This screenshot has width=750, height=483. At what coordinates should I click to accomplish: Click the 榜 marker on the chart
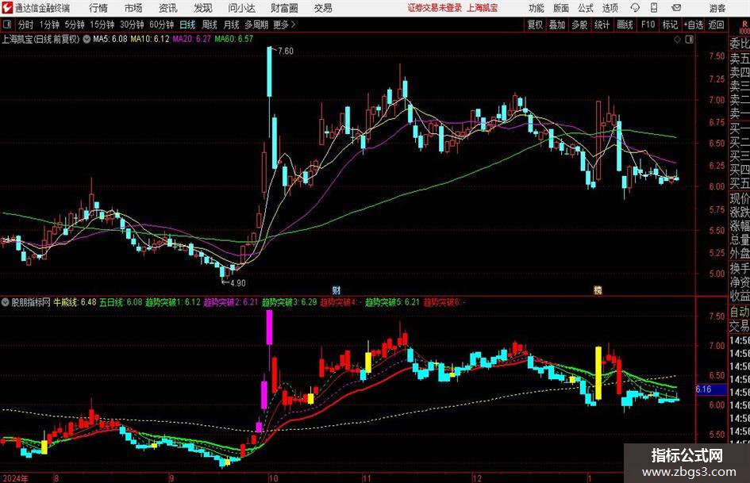(598, 289)
